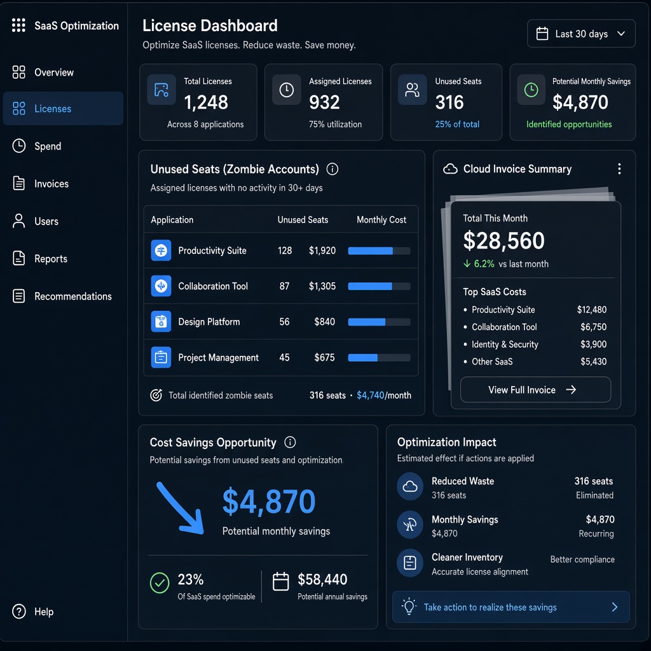Click the cloud icon in Cloud Invoice Summary header
Screen dimensions: 651x651
[450, 169]
